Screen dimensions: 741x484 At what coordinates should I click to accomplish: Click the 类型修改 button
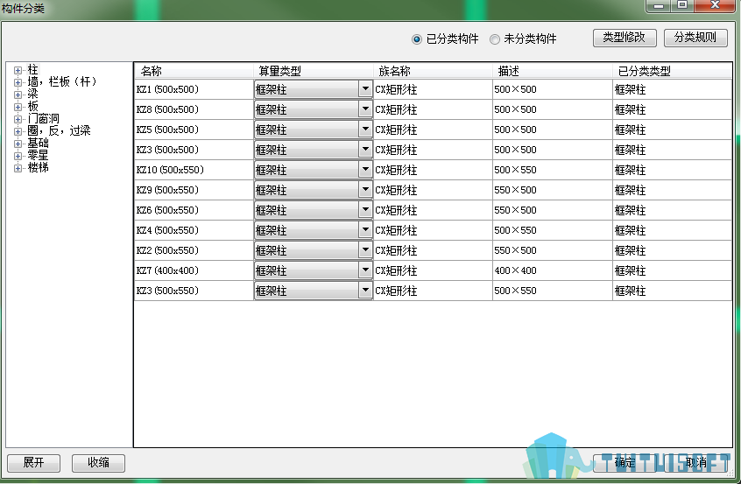coord(624,38)
